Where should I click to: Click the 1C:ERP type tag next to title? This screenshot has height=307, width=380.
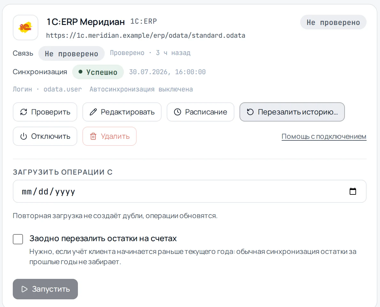[143, 21]
